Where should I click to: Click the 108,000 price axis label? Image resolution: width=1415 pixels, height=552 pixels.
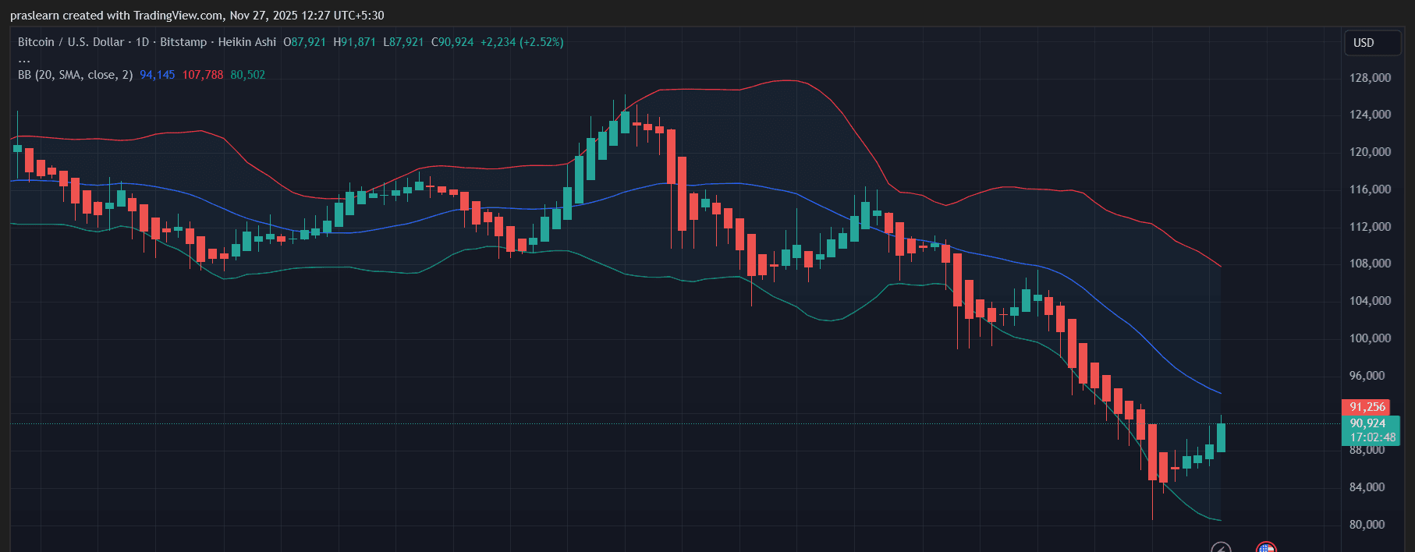click(x=1370, y=264)
